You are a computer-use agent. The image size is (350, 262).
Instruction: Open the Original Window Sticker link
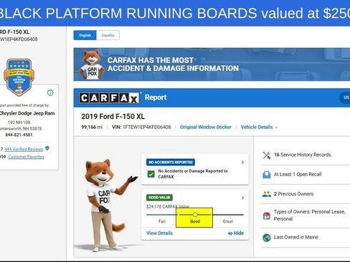pos(206,127)
